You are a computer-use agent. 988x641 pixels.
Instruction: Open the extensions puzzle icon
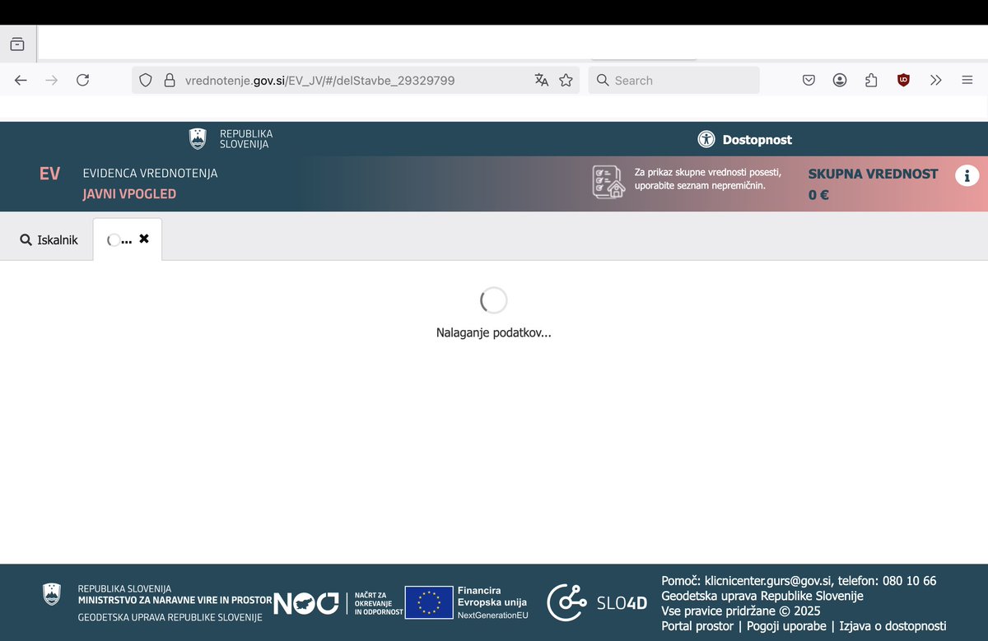tap(871, 80)
